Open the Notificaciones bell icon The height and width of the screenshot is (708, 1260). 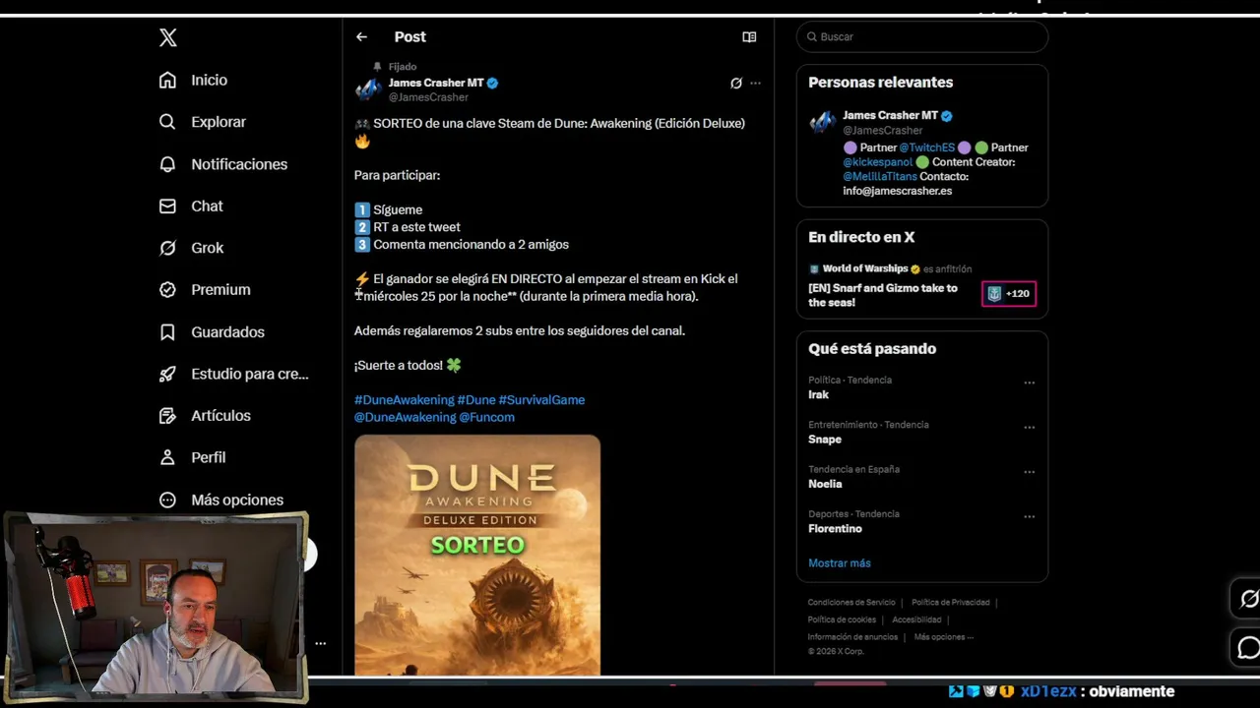pos(167,164)
